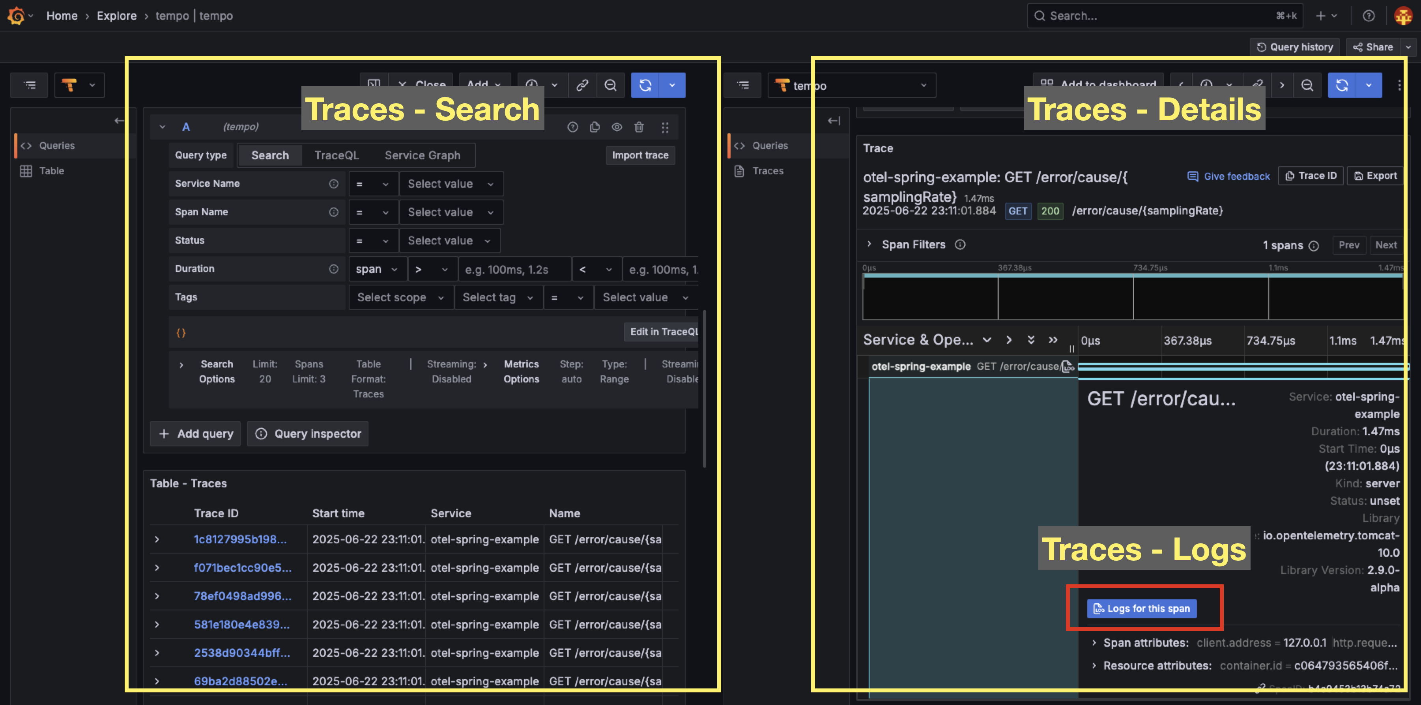Open Duration span scope dropdown
1421x705 pixels.
coord(377,269)
